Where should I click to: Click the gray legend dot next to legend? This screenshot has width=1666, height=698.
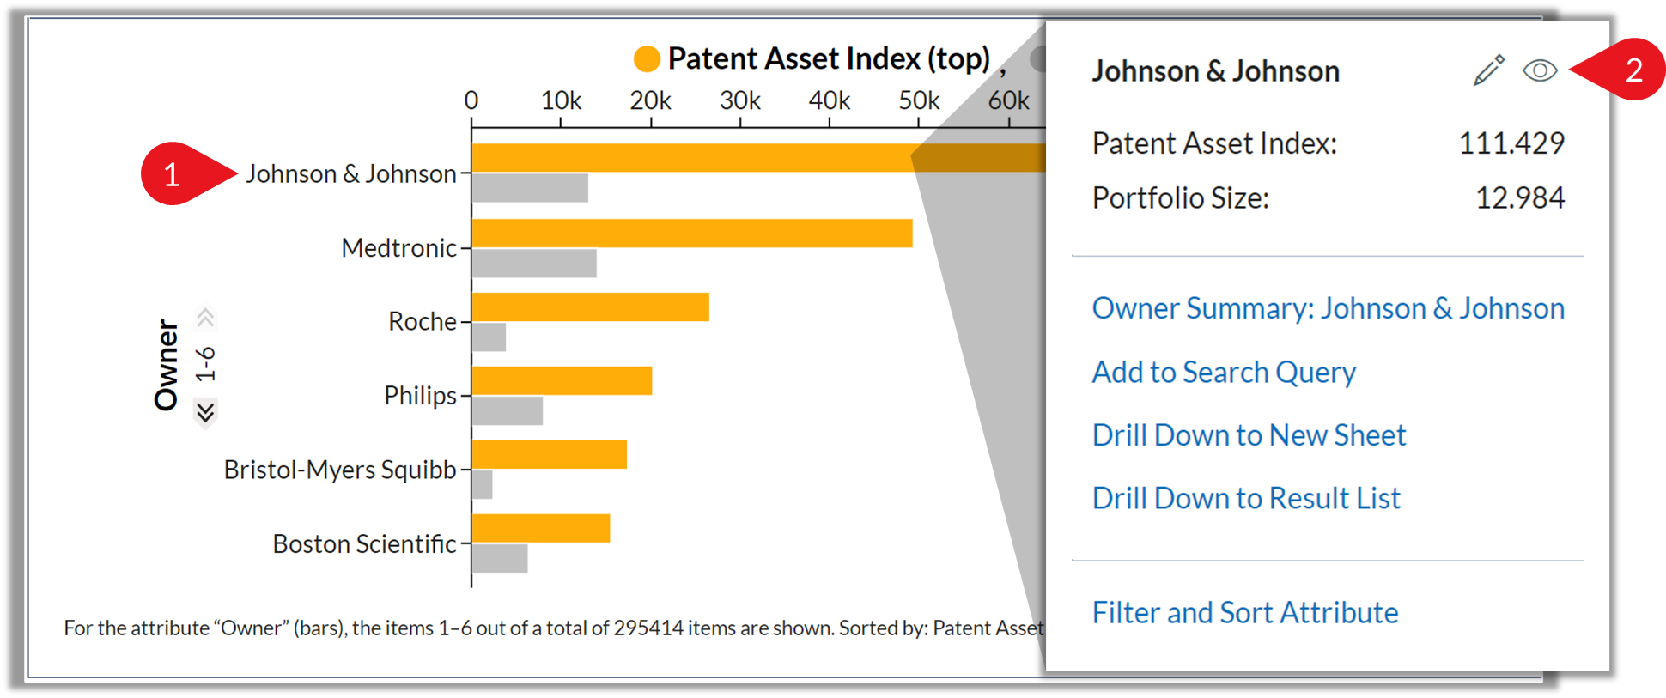pyautogui.click(x=1038, y=59)
